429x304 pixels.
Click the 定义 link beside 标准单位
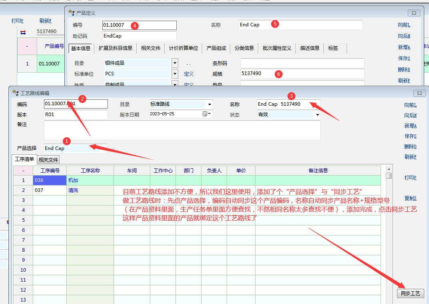[189, 74]
